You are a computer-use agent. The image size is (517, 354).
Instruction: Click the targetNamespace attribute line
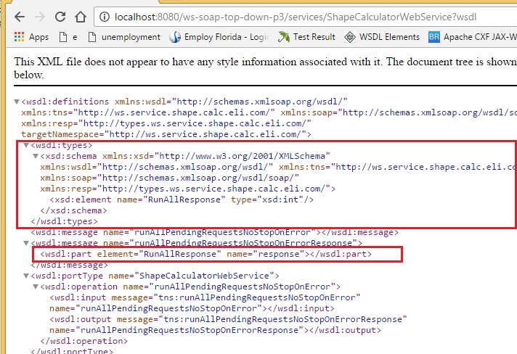(x=166, y=134)
